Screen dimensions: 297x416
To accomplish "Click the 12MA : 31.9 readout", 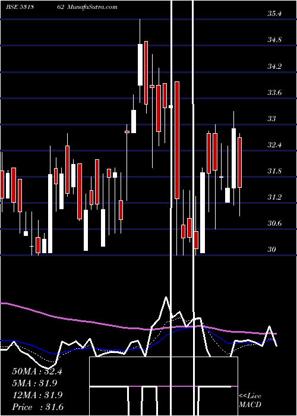I will (37, 395).
